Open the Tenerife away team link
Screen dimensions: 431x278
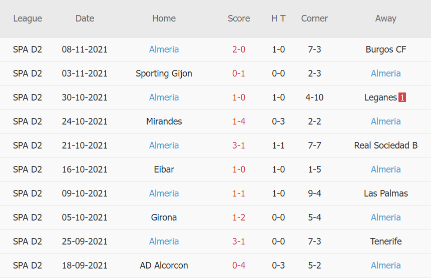pyautogui.click(x=385, y=241)
